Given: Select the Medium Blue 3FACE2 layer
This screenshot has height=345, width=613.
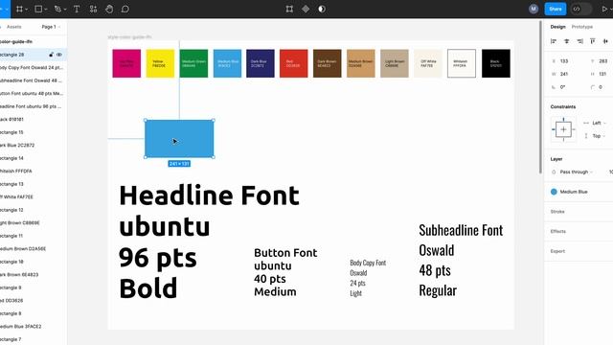Looking at the screenshot, I should pos(34,326).
